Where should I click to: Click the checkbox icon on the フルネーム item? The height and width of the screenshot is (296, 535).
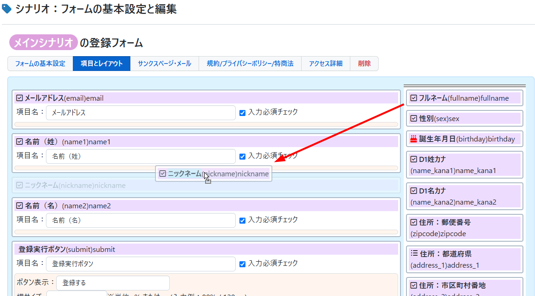pyautogui.click(x=414, y=98)
